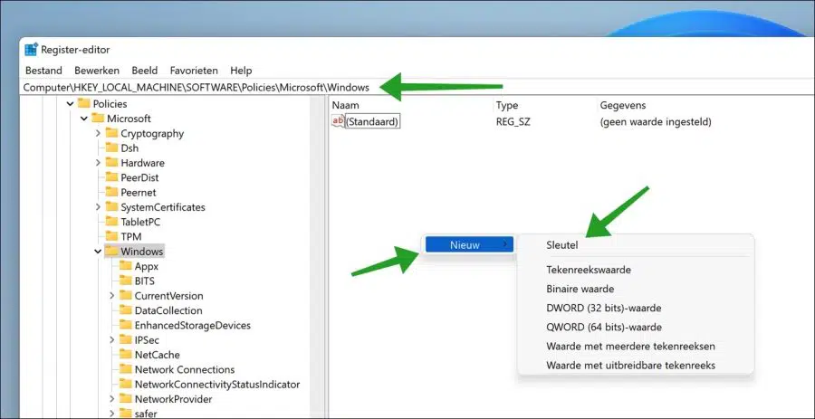815x419 pixels.
Task: Click the PeerDist folder icon
Action: pos(111,177)
